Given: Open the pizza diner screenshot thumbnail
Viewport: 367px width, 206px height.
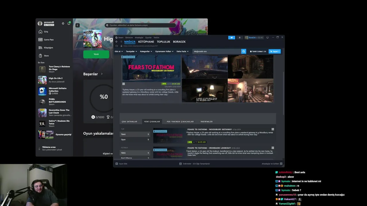Looking at the screenshot, I should pyautogui.click(x=251, y=90).
